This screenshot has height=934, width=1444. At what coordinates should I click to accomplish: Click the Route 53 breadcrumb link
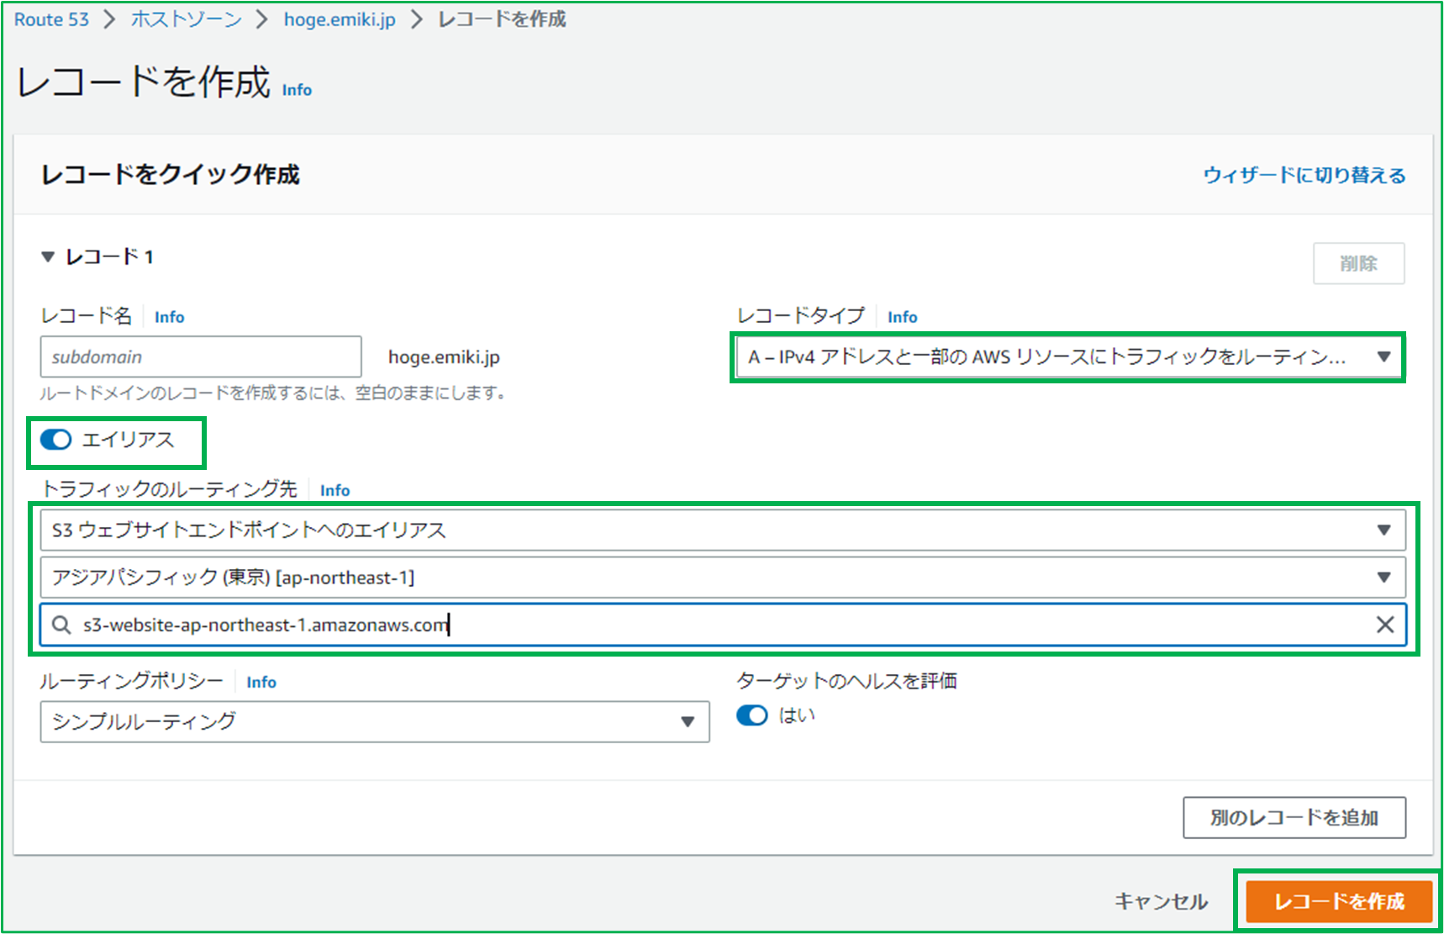tap(51, 19)
